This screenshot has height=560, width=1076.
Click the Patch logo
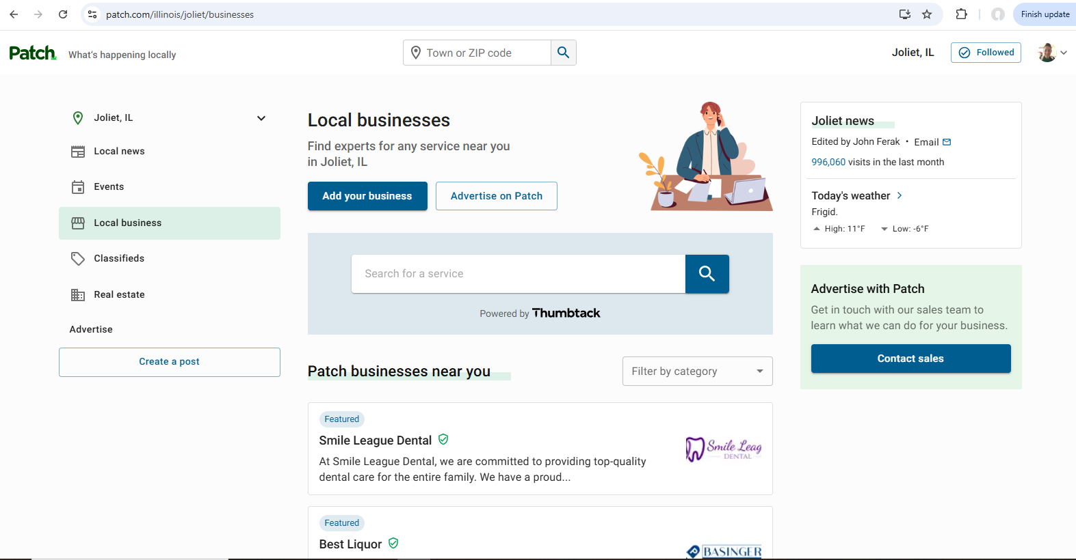click(33, 53)
